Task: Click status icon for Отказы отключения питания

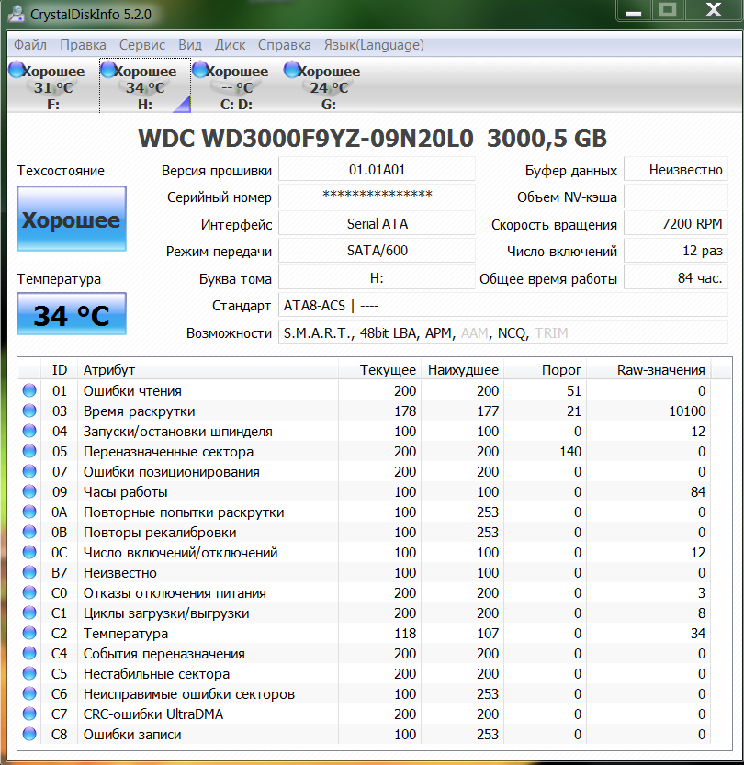Action: (x=29, y=592)
